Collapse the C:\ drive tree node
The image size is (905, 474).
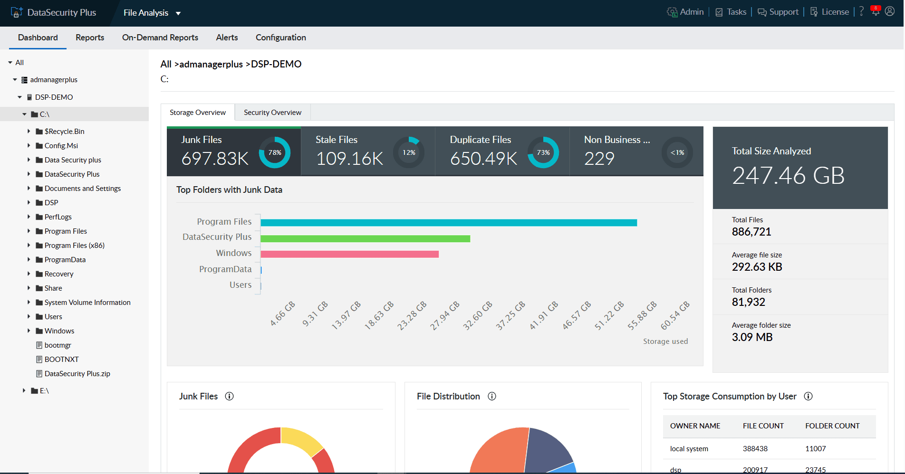tap(25, 114)
